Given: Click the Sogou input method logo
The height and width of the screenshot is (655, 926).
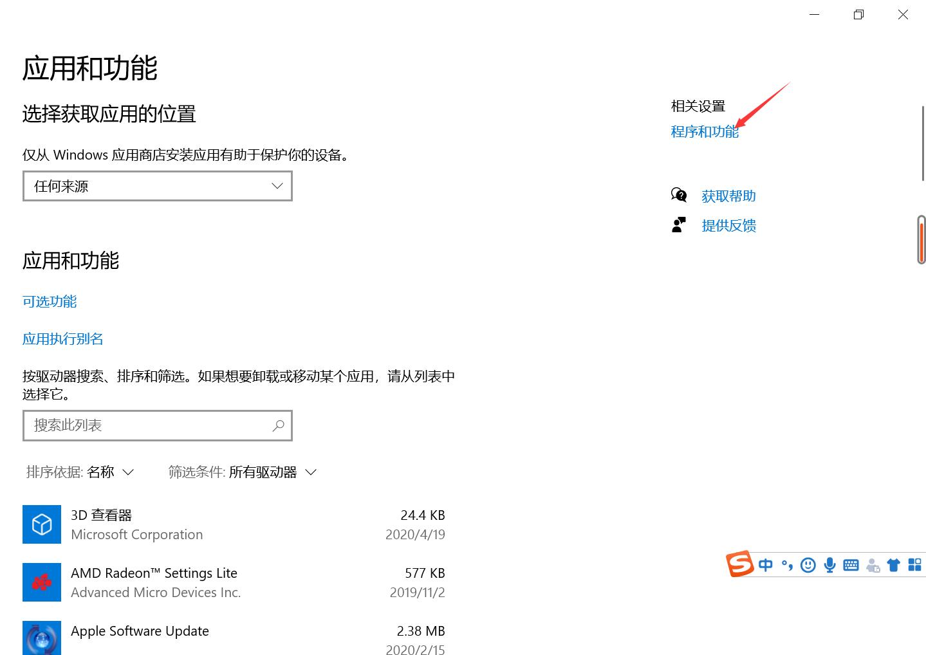Looking at the screenshot, I should (740, 564).
